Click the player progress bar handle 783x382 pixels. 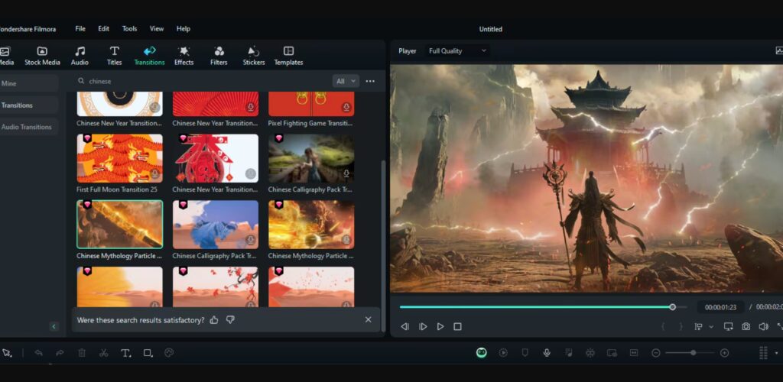pyautogui.click(x=673, y=307)
